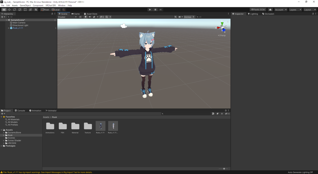Viewport: 318px width, 174px height.
Task: Open Inspector panel options menu
Action: point(316,14)
